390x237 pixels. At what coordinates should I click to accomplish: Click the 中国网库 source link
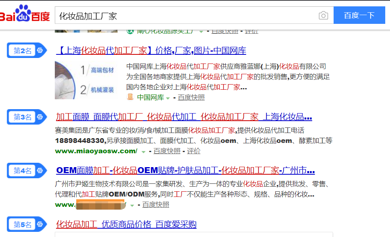[151, 98]
